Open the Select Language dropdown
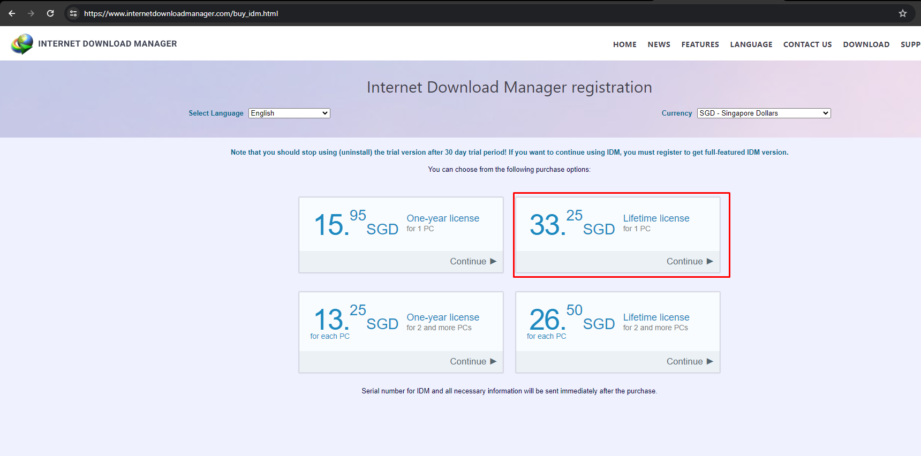This screenshot has height=456, width=921. [289, 113]
